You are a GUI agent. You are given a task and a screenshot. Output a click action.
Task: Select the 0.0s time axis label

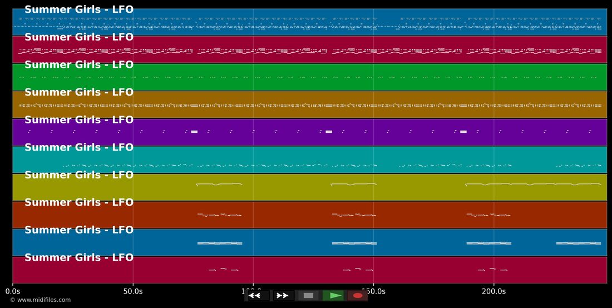click(x=13, y=291)
